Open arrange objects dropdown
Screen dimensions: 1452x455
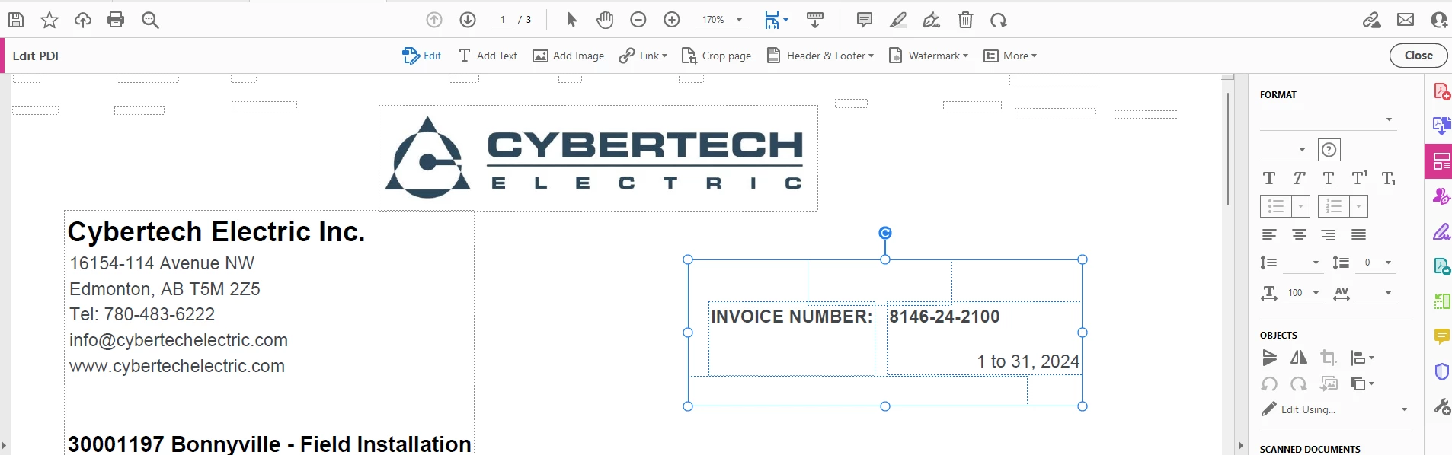click(1362, 383)
